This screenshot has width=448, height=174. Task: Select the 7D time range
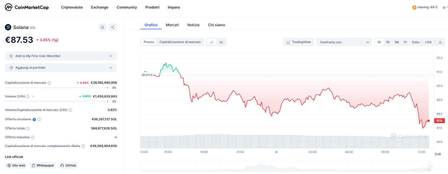tap(388, 42)
